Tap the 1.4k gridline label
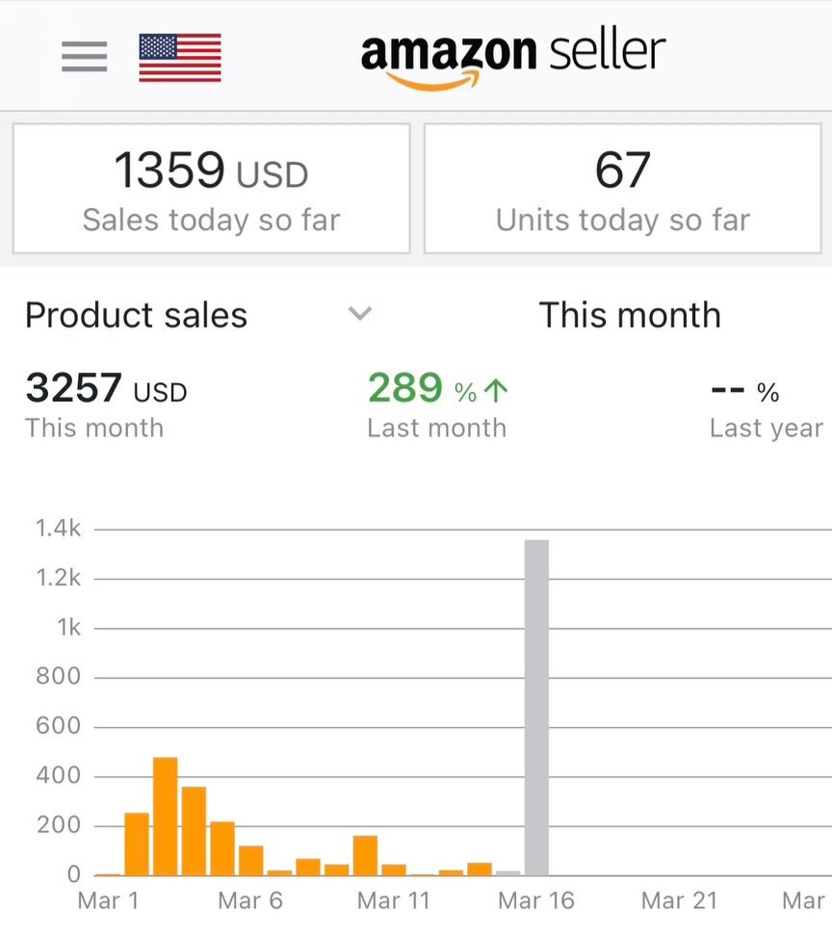832x936 pixels. pos(58,528)
